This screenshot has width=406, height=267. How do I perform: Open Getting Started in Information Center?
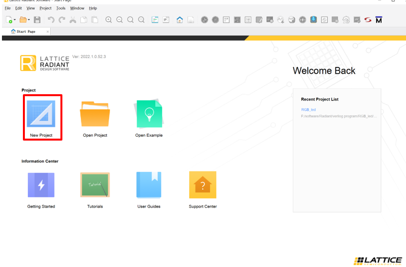point(41,190)
